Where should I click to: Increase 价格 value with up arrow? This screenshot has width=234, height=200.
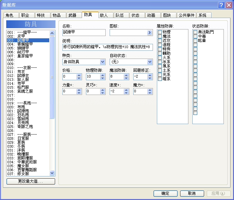click(x=79, y=75)
